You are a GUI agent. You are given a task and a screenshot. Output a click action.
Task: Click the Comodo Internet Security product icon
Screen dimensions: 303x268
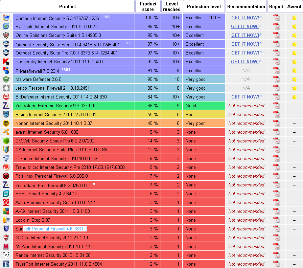(x=6, y=18)
